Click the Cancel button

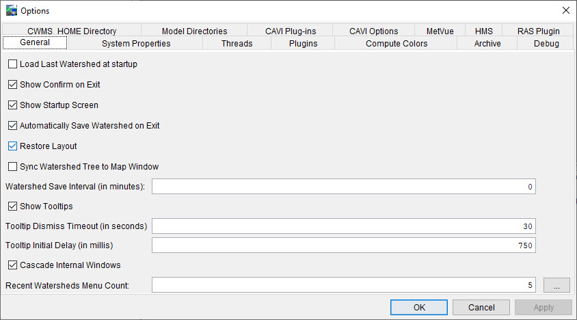[481, 308]
